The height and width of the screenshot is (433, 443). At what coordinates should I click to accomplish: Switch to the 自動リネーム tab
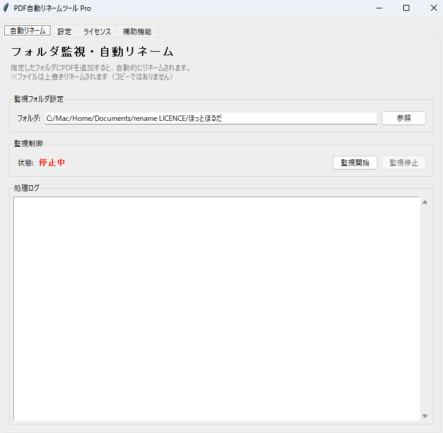(28, 31)
